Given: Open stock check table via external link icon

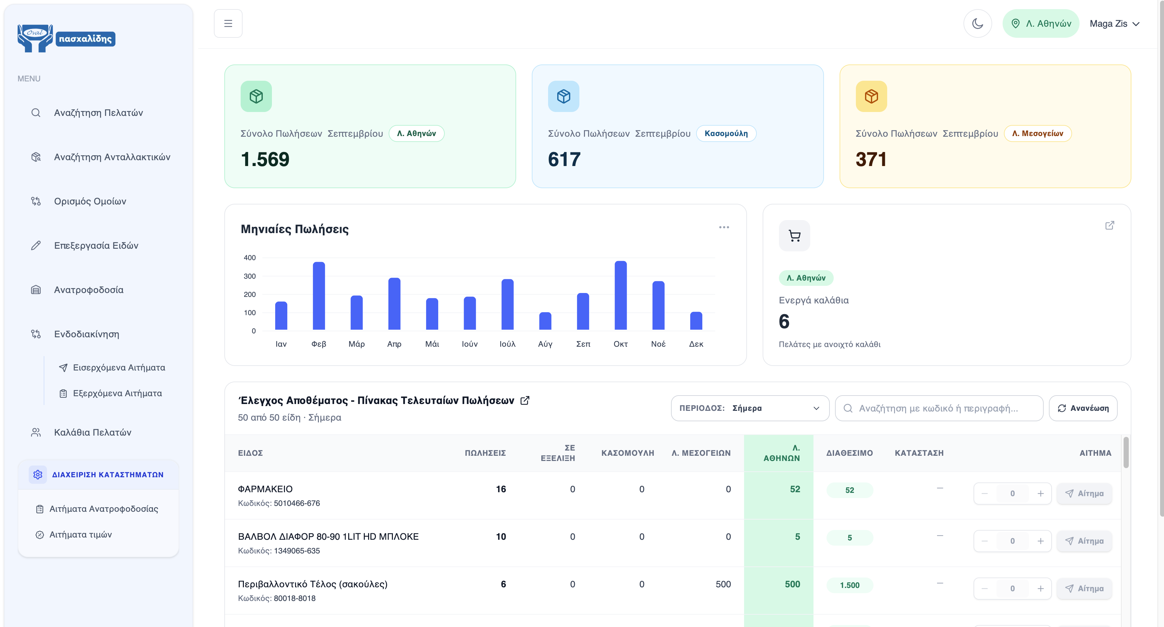Looking at the screenshot, I should click(x=525, y=400).
